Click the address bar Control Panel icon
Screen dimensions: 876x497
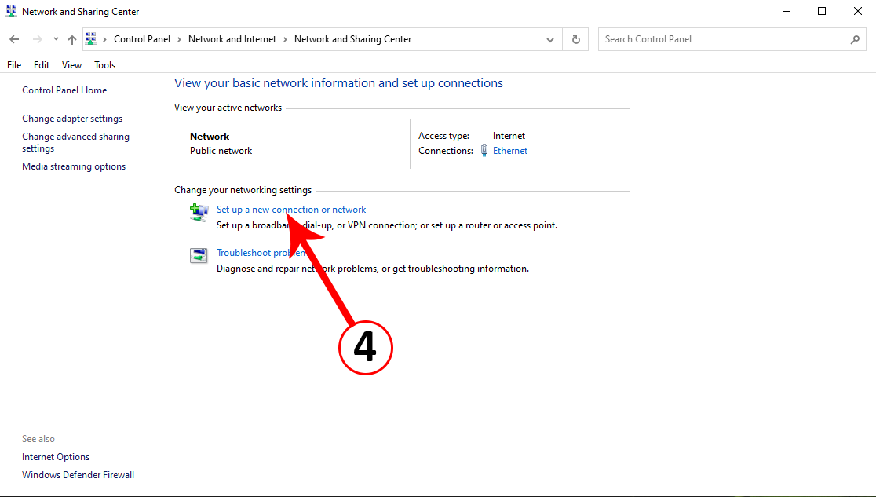(91, 39)
